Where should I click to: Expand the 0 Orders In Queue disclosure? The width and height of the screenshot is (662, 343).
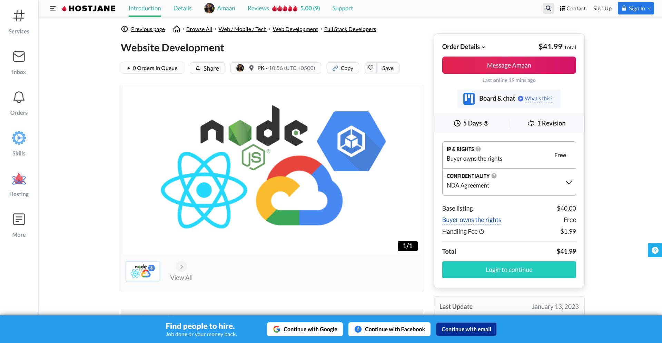click(x=152, y=68)
